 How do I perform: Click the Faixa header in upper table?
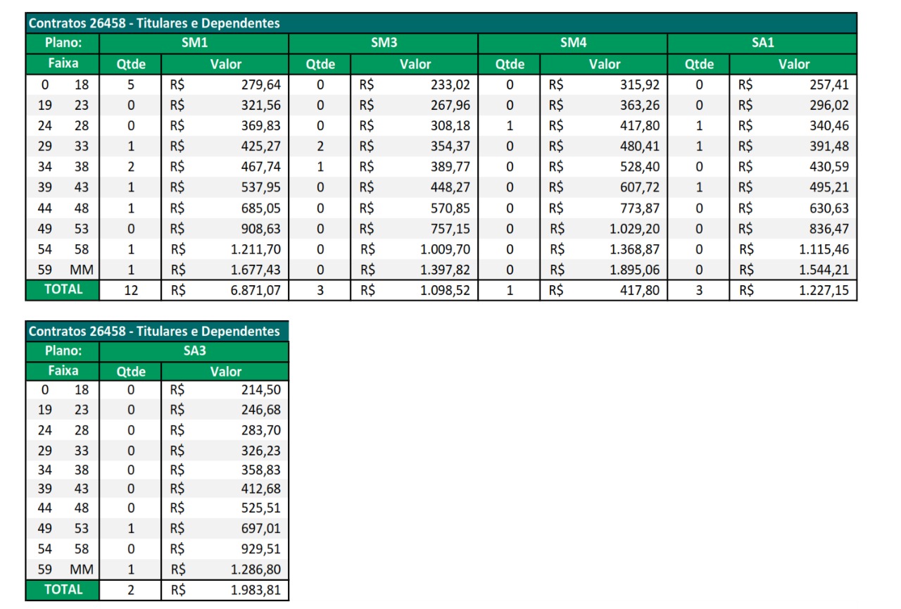click(x=63, y=64)
